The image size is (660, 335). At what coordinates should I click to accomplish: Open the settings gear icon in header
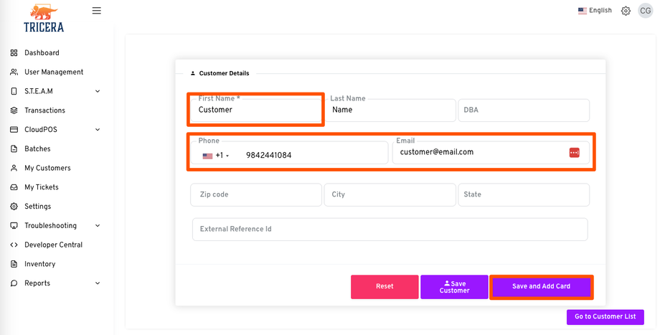pyautogui.click(x=626, y=11)
